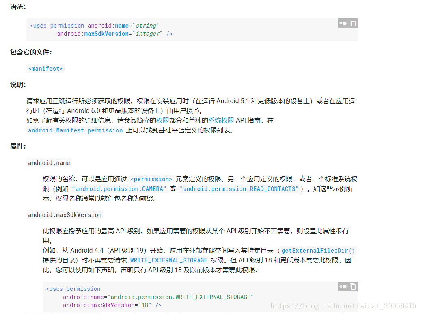421x314 pixels.
Task: Click android:name="android.permission.WRITE_EXTERNAL_STORAGE" code line
Action: [x=158, y=297]
